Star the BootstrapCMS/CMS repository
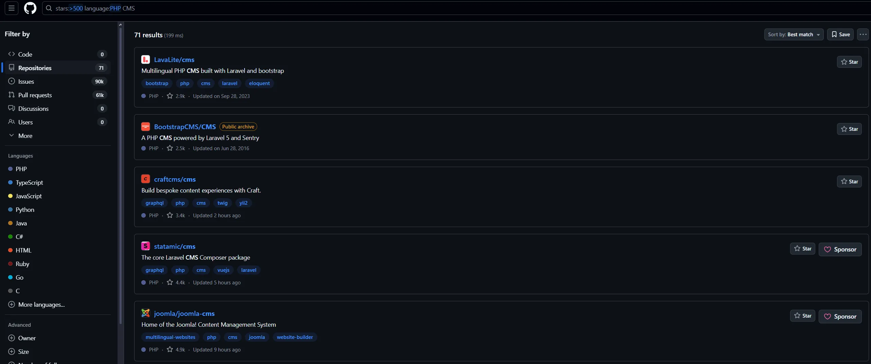The image size is (871, 364). point(849,129)
